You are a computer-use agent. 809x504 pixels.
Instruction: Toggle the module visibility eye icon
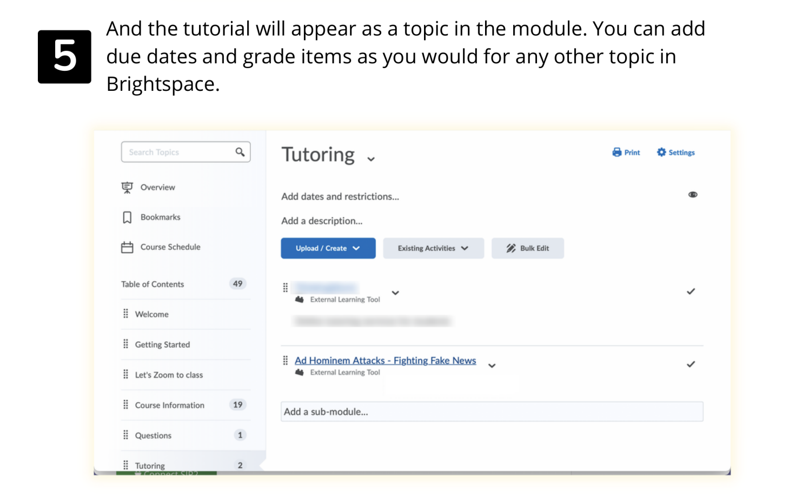pos(693,194)
